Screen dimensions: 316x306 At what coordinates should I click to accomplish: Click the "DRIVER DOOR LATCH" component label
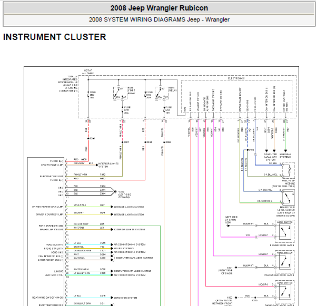282,245
